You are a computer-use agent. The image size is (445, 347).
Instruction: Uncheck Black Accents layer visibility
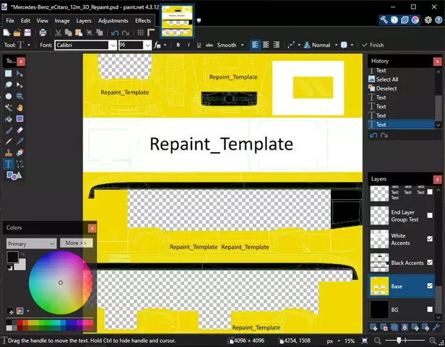pyautogui.click(x=430, y=262)
